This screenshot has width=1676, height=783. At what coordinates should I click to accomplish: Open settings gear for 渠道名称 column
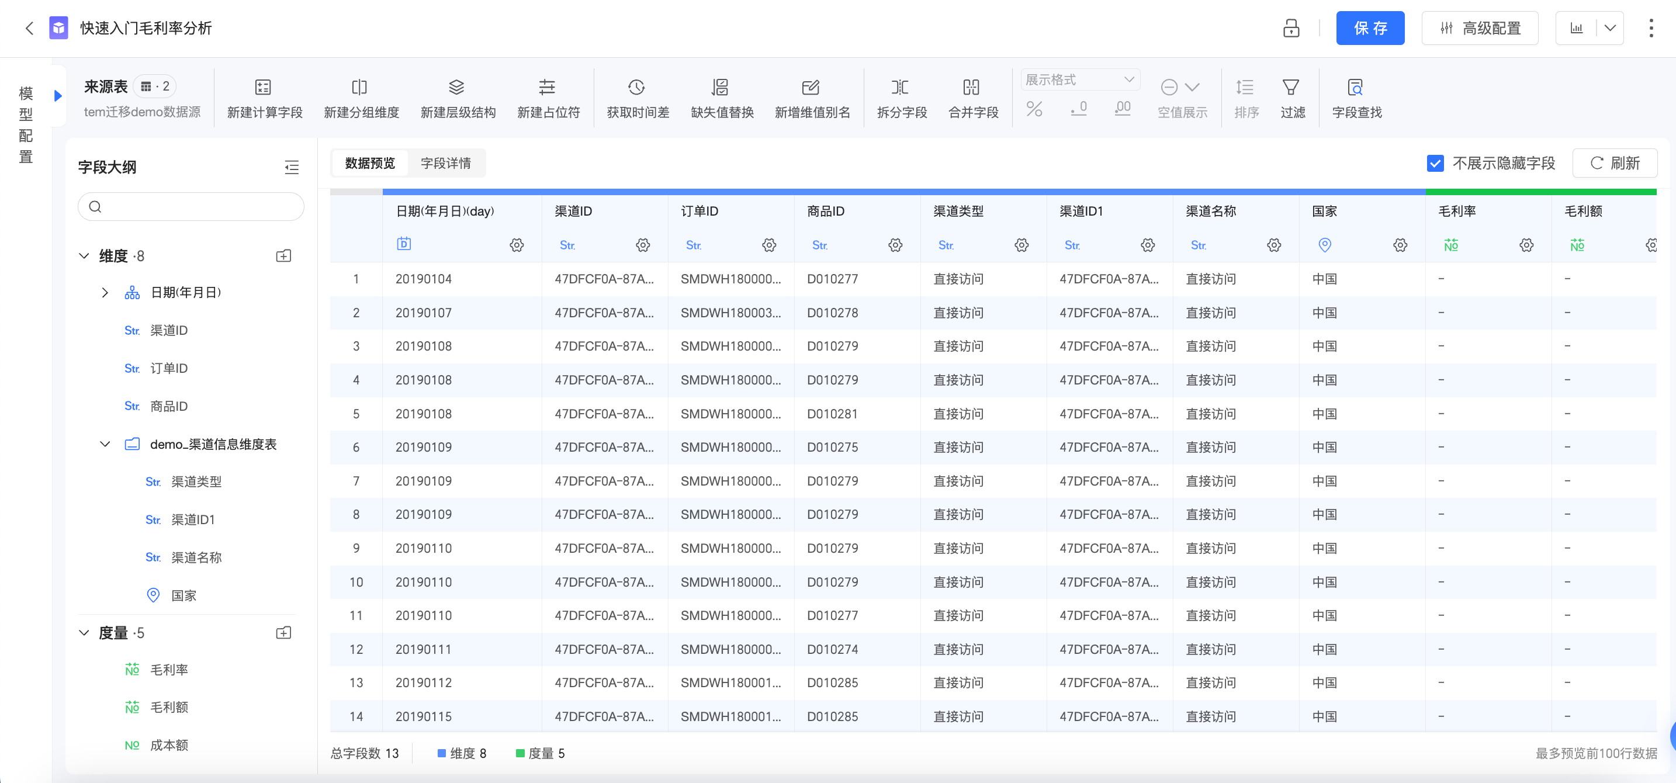(1274, 245)
